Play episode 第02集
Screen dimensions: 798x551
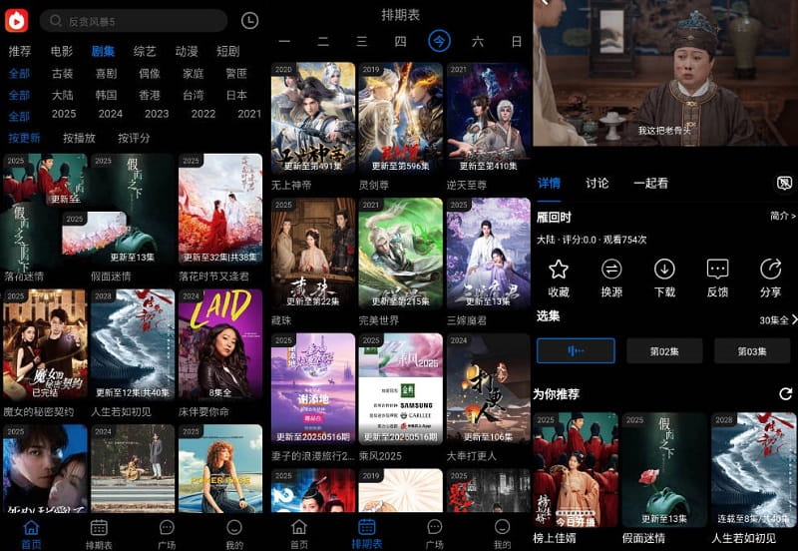(x=664, y=351)
